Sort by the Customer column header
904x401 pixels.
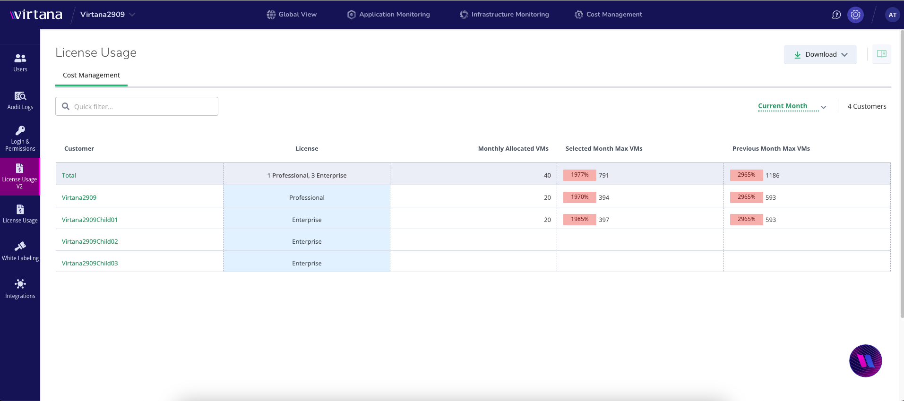79,148
